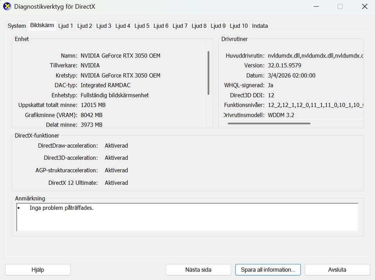Open the Ljud 1 tab
Image resolution: width=375 pixels, height=280 pixels.
coord(66,26)
